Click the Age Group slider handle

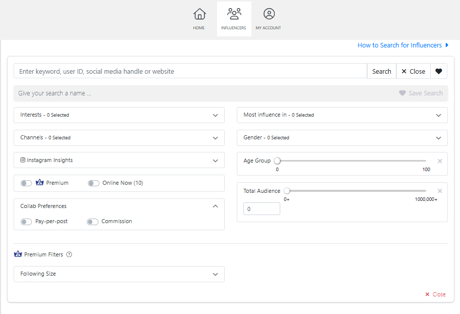277,161
